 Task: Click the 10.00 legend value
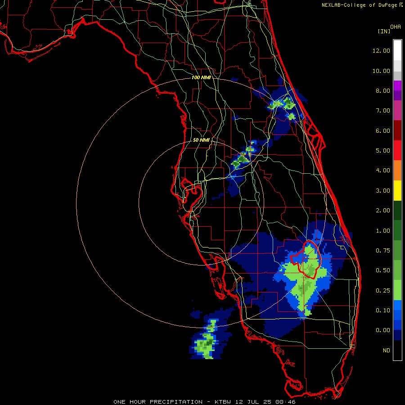click(381, 71)
